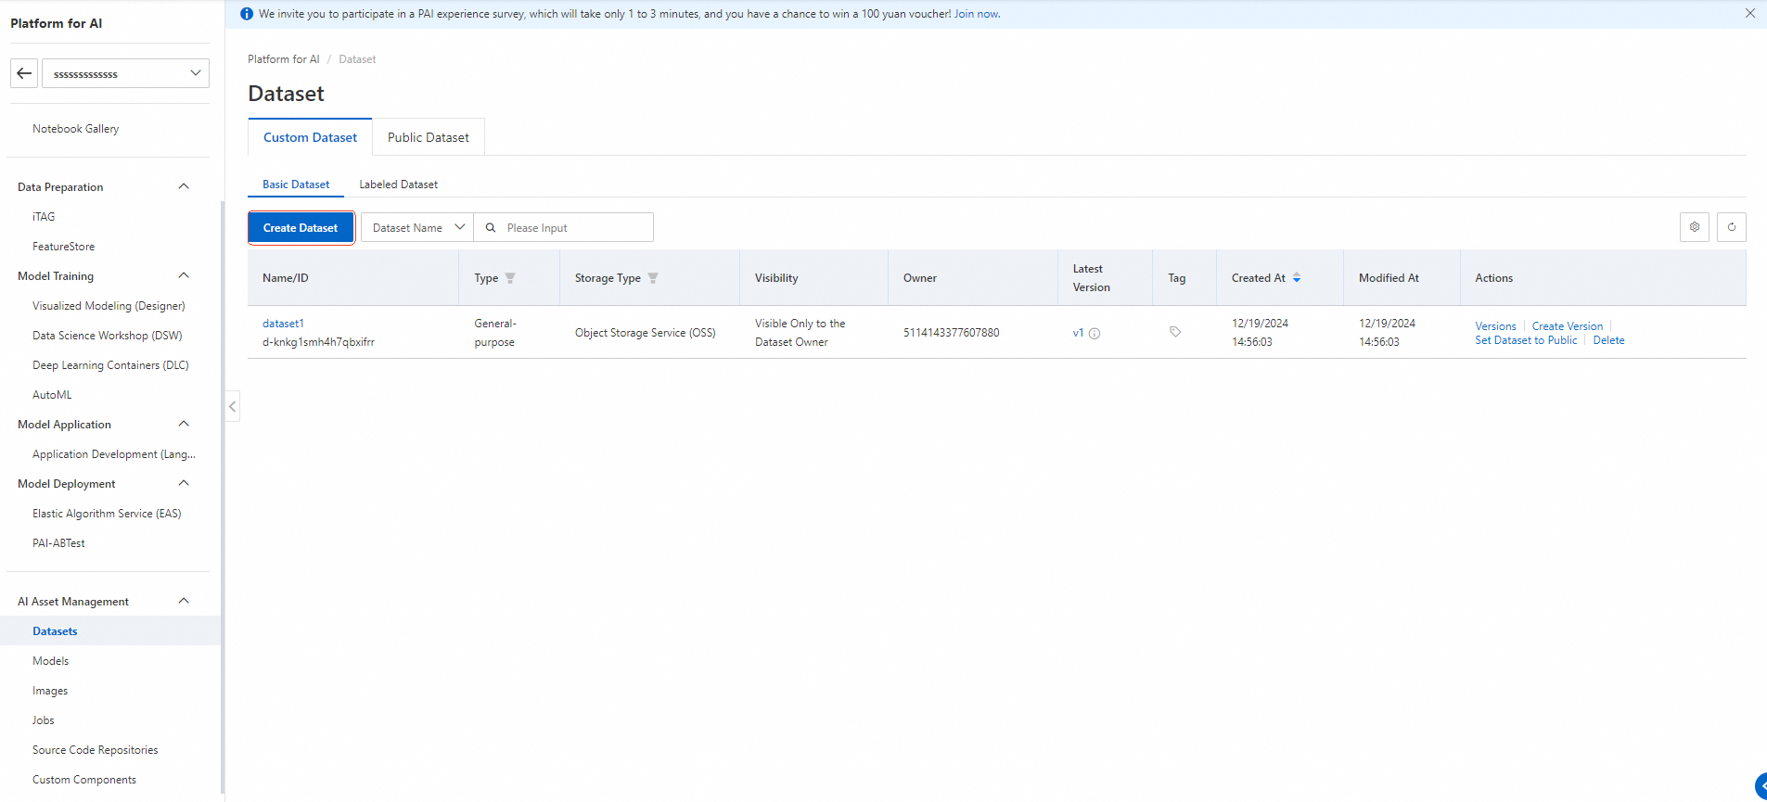
Task: Click owner ID 5114143377607880
Action: pyautogui.click(x=952, y=333)
